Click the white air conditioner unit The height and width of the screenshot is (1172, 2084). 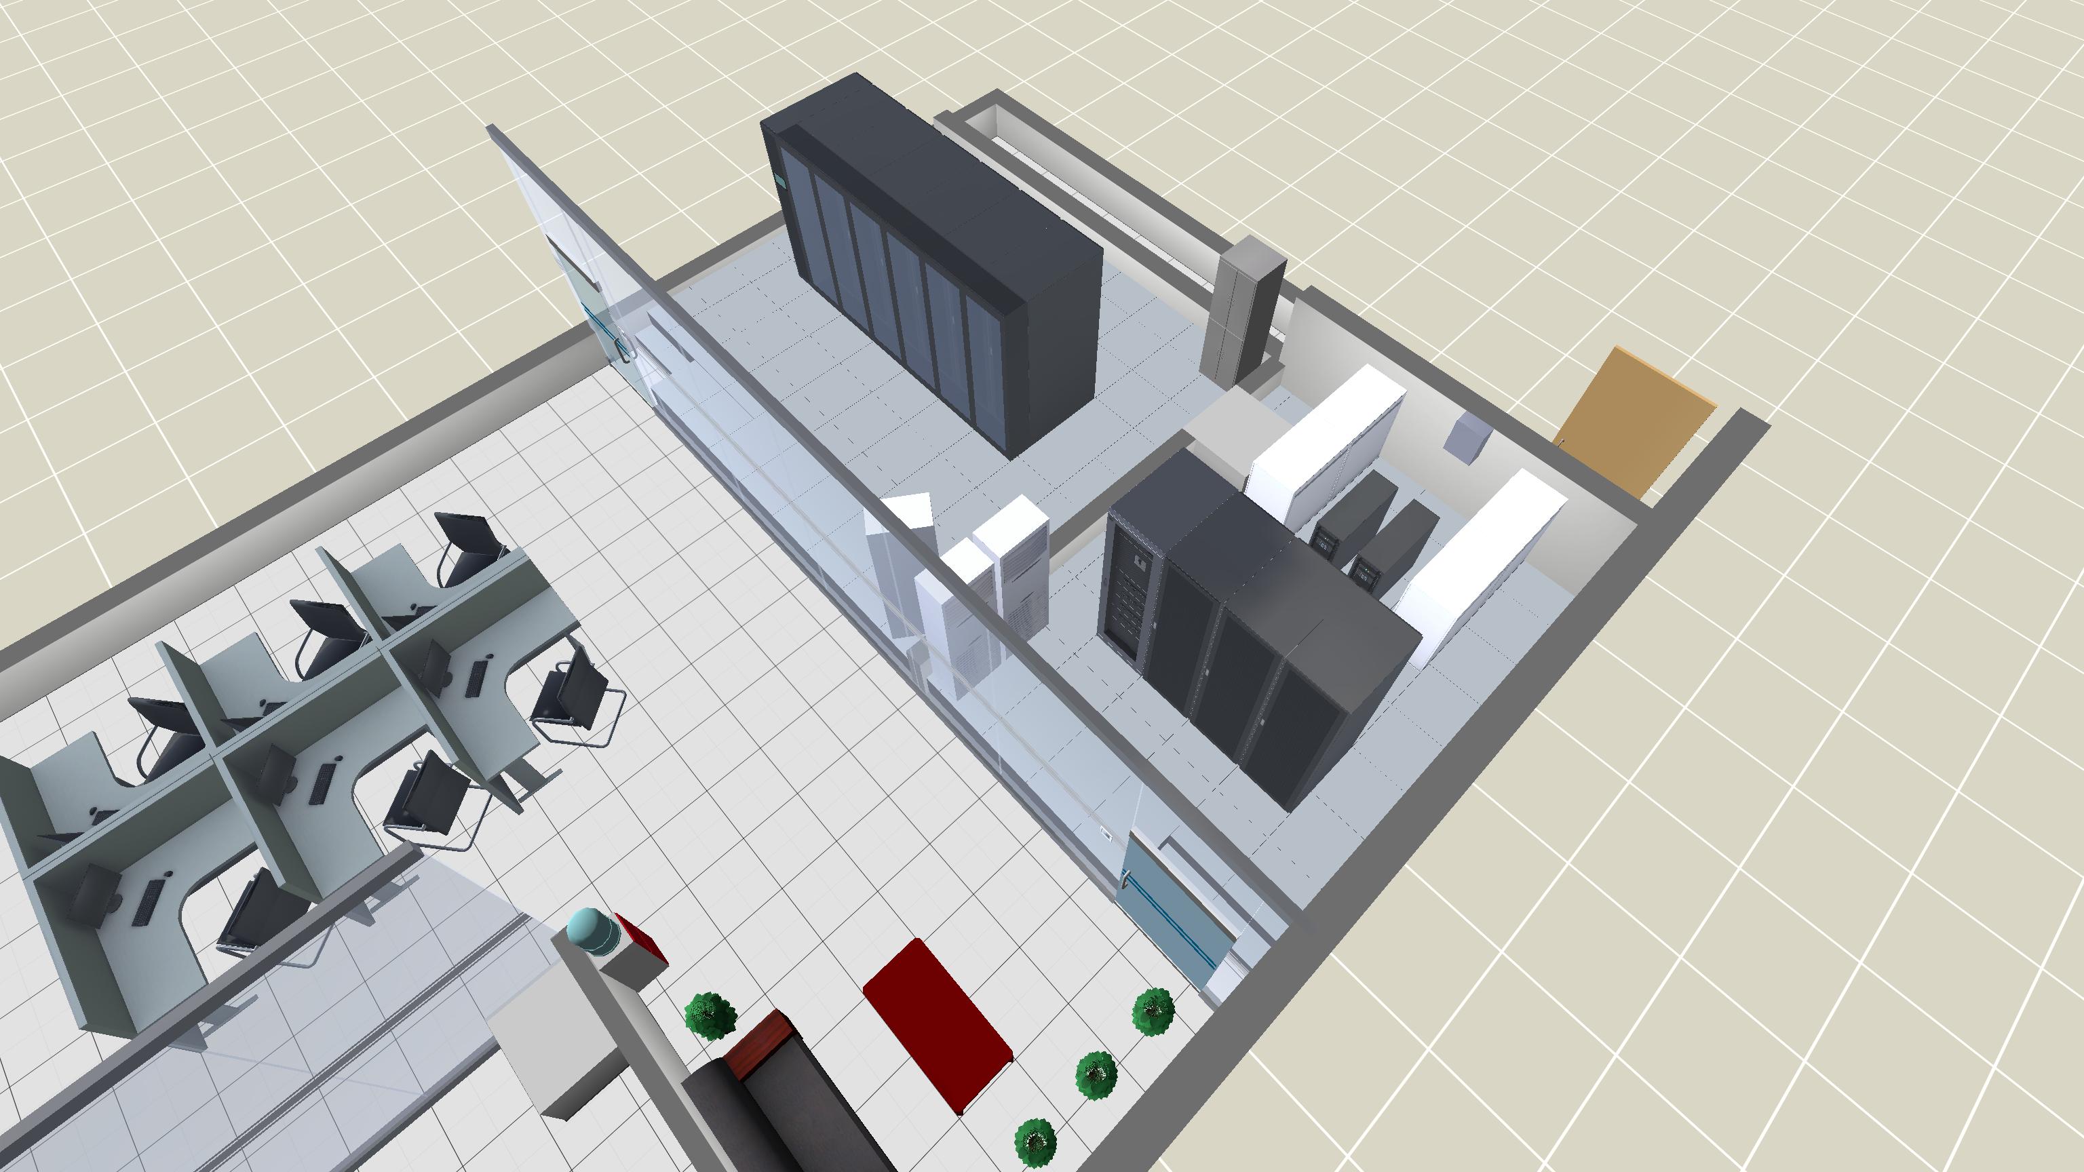pyautogui.click(x=1011, y=566)
